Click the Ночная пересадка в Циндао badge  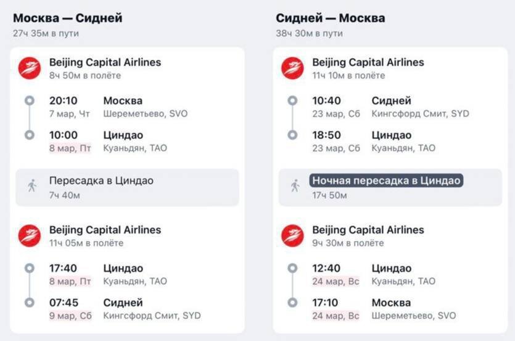[386, 180]
